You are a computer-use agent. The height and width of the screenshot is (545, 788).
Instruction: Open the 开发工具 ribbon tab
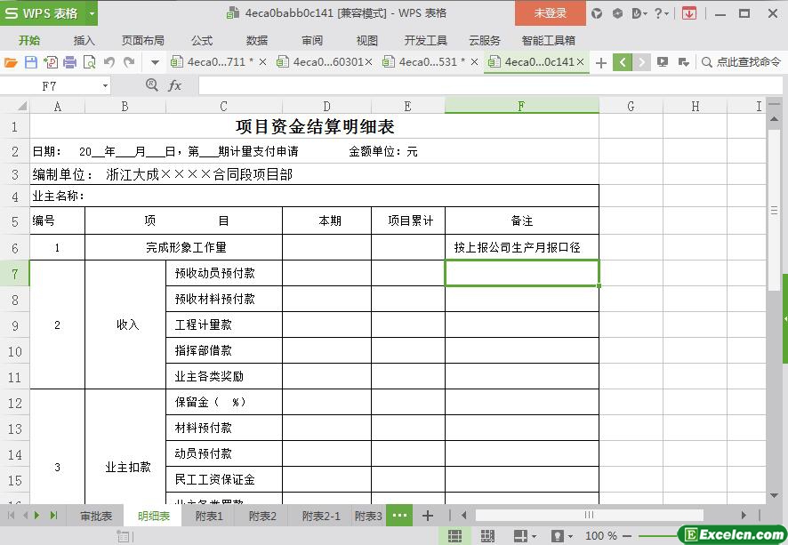[426, 41]
